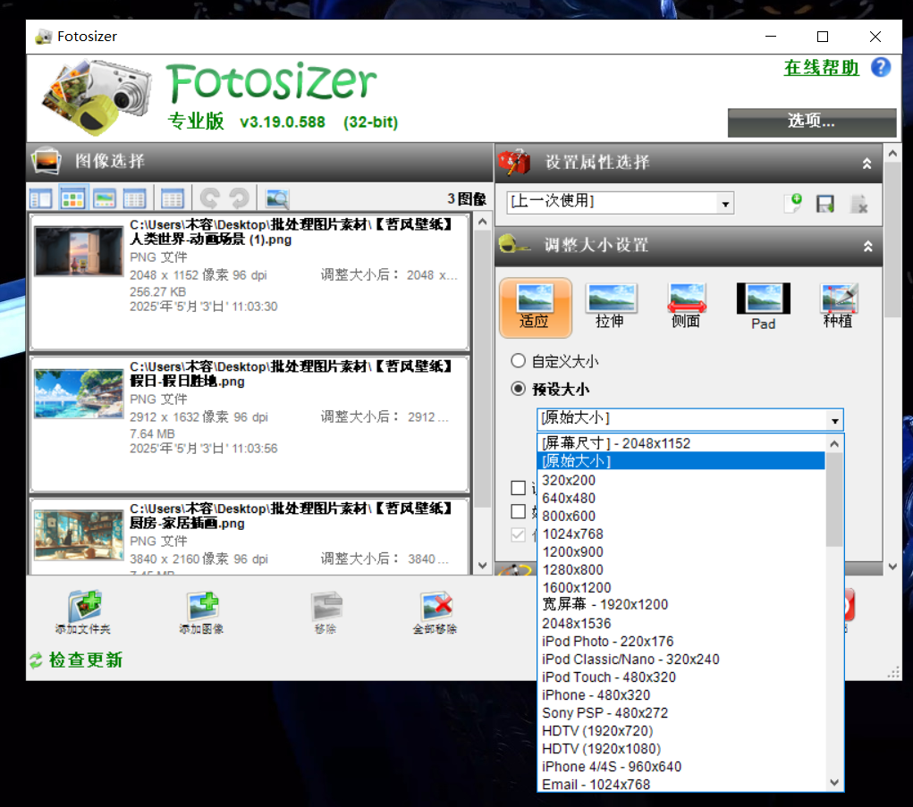Pick 640x480 preset size

(681, 498)
